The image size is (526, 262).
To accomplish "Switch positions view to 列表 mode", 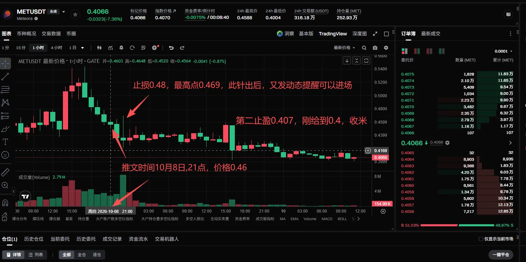I will [x=36, y=255].
